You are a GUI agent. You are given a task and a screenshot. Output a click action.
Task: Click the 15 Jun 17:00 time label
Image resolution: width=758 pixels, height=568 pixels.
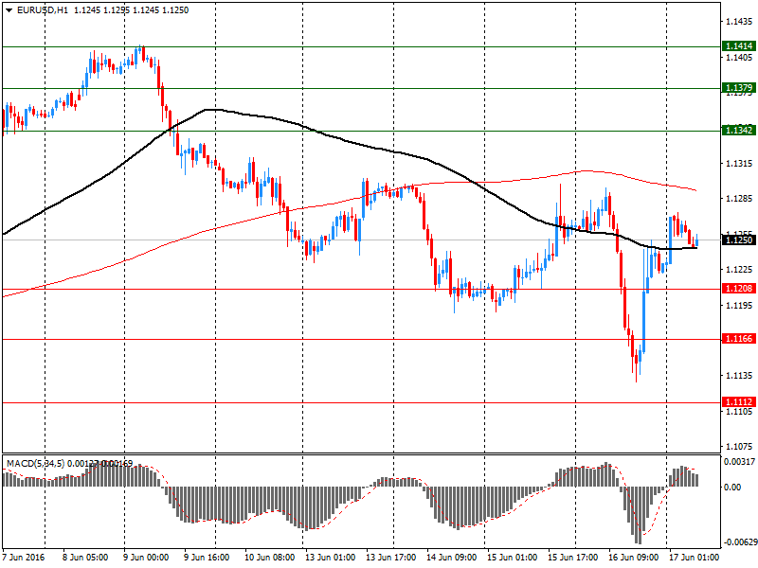click(572, 558)
